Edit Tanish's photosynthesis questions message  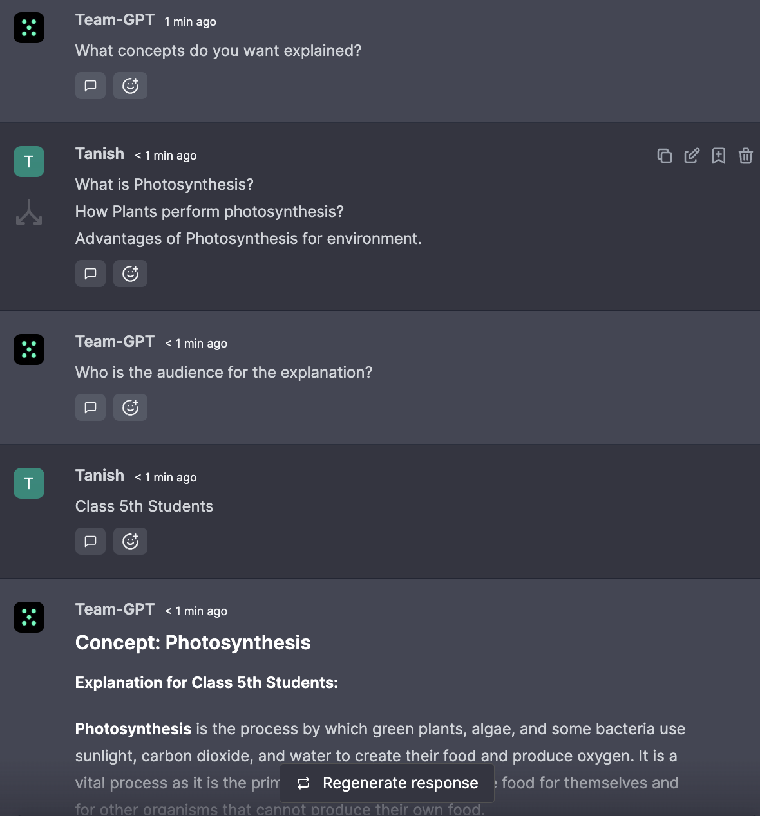click(x=692, y=156)
